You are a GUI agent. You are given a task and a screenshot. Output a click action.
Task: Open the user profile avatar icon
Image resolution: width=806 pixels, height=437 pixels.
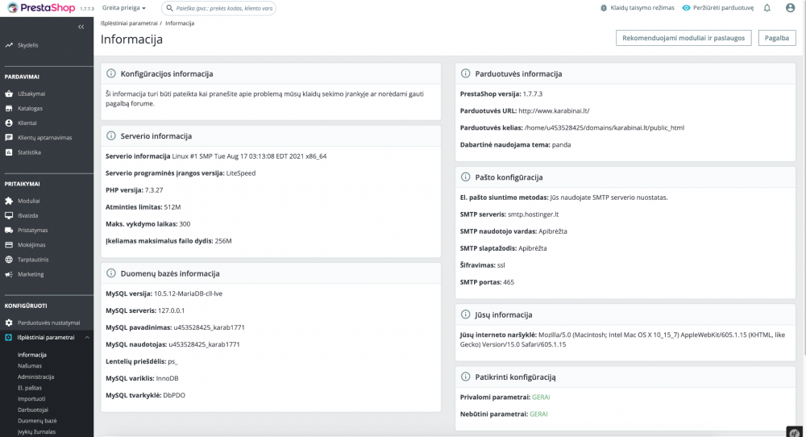click(x=790, y=8)
